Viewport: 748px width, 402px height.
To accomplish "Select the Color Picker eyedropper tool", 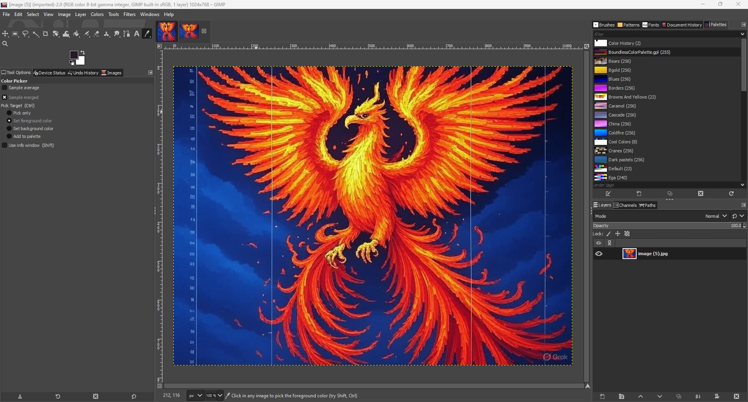I will [x=147, y=34].
